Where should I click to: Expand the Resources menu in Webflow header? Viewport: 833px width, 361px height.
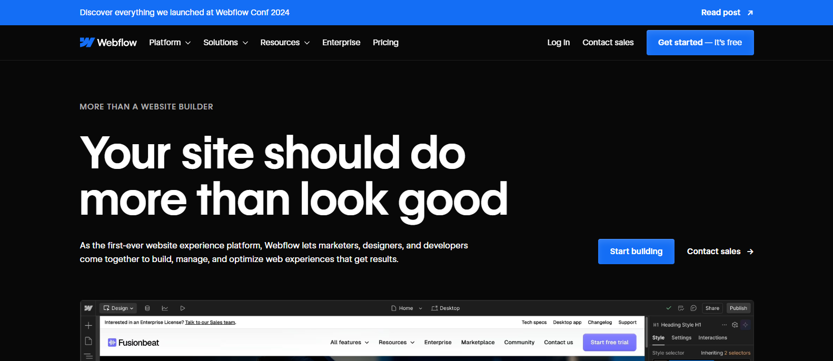pyautogui.click(x=285, y=43)
